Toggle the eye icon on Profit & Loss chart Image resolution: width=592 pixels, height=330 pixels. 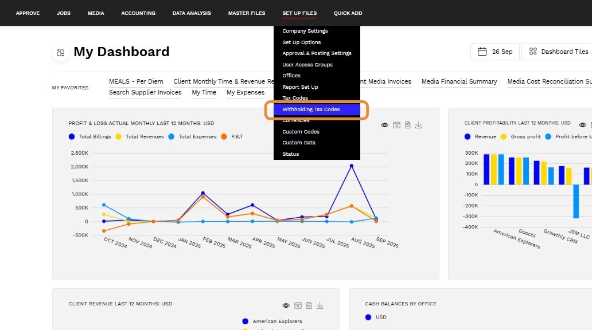pos(384,125)
